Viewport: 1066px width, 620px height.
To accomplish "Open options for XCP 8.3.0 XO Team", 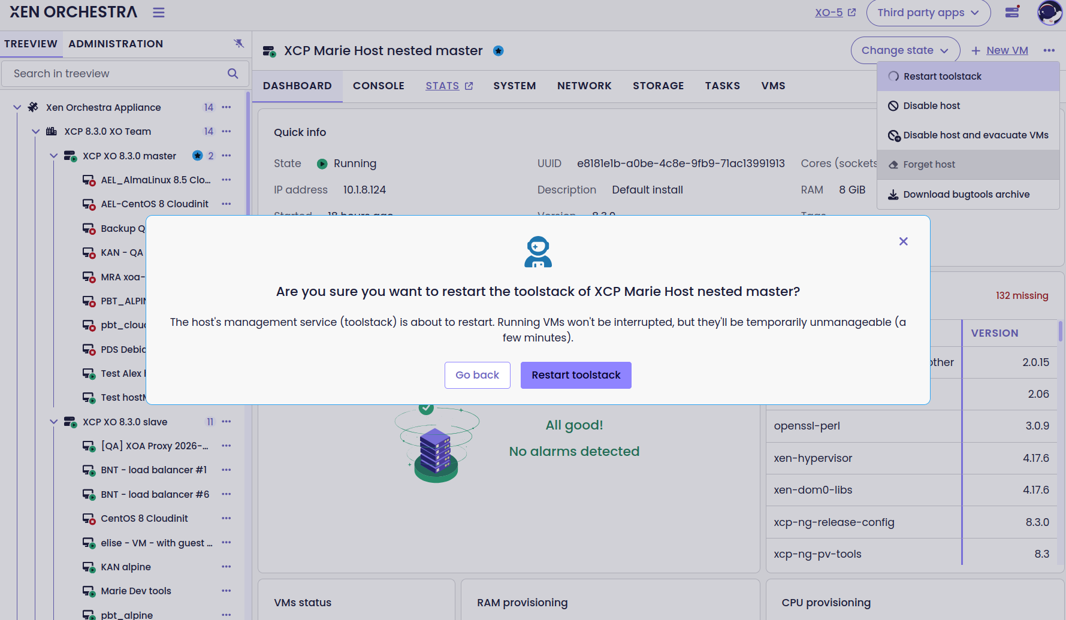I will (227, 131).
